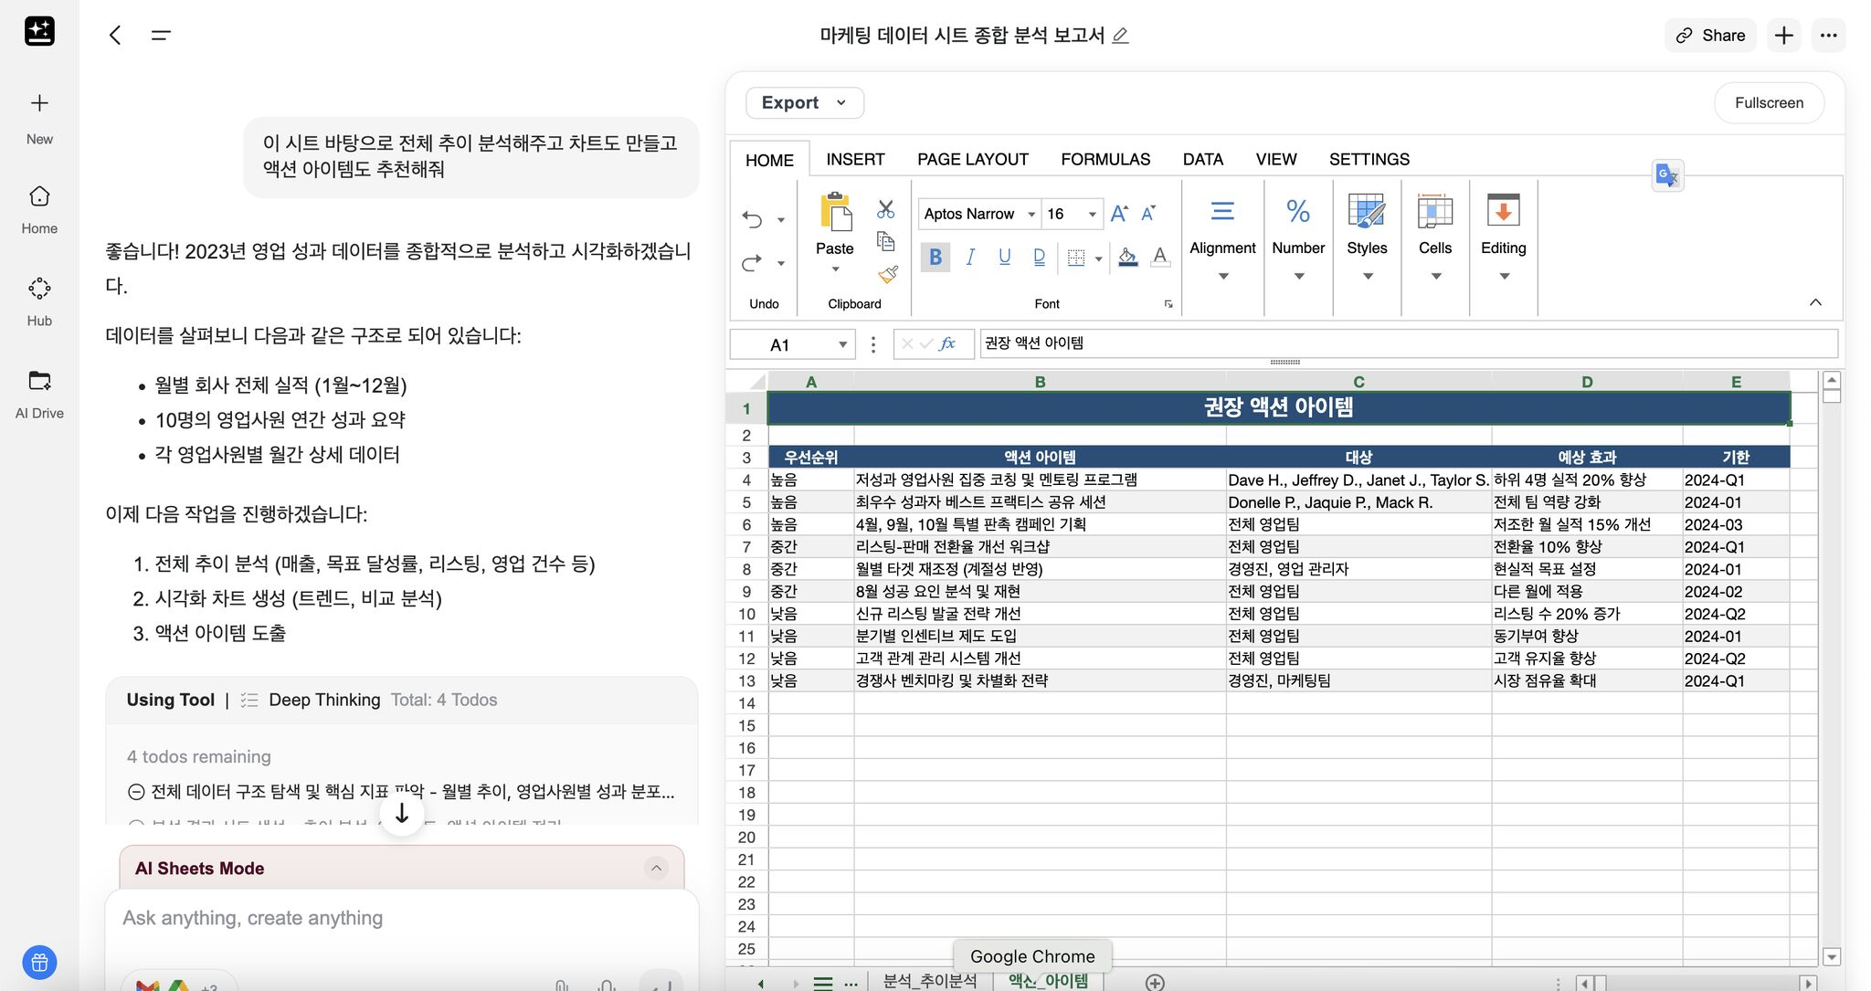
Task: Select the Format Painter icon
Action: (x=885, y=273)
